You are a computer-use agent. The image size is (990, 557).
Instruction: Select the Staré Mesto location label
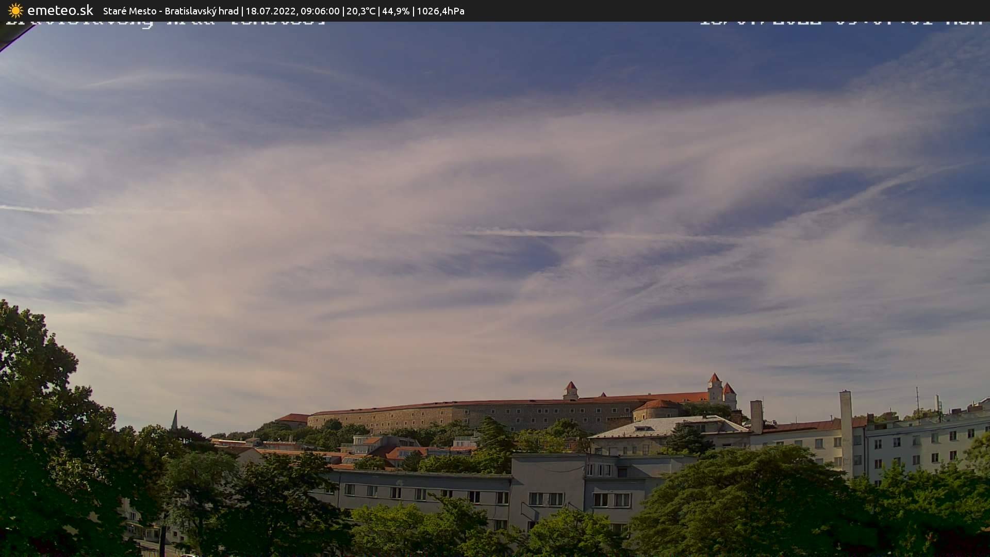point(131,11)
